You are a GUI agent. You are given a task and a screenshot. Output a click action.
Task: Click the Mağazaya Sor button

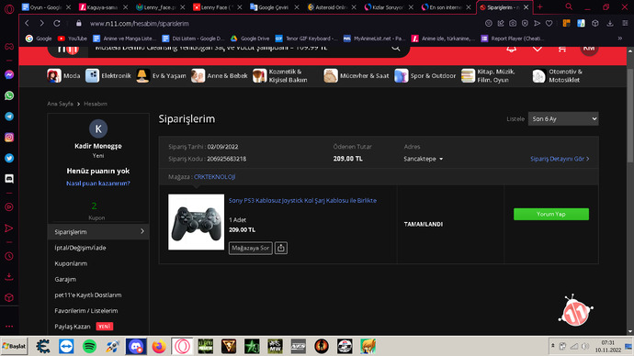[x=250, y=248]
